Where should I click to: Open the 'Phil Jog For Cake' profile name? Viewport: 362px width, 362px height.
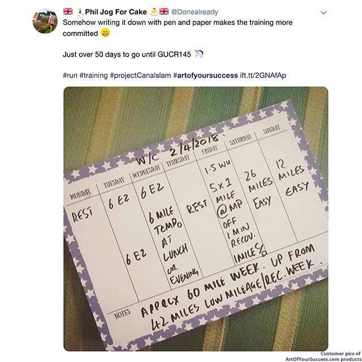115,12
